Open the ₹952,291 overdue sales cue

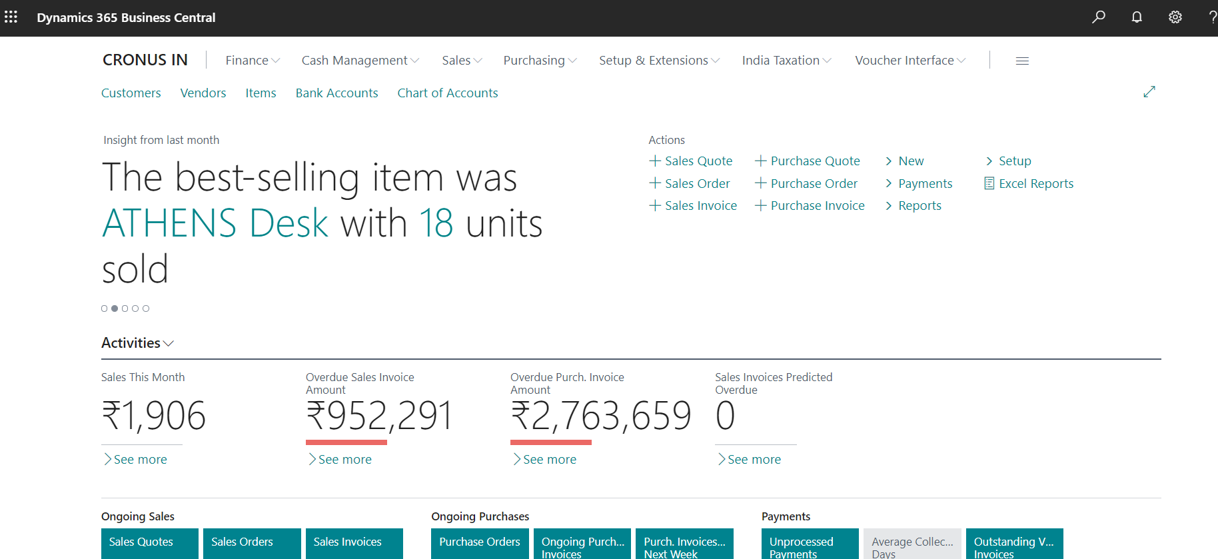tap(379, 416)
